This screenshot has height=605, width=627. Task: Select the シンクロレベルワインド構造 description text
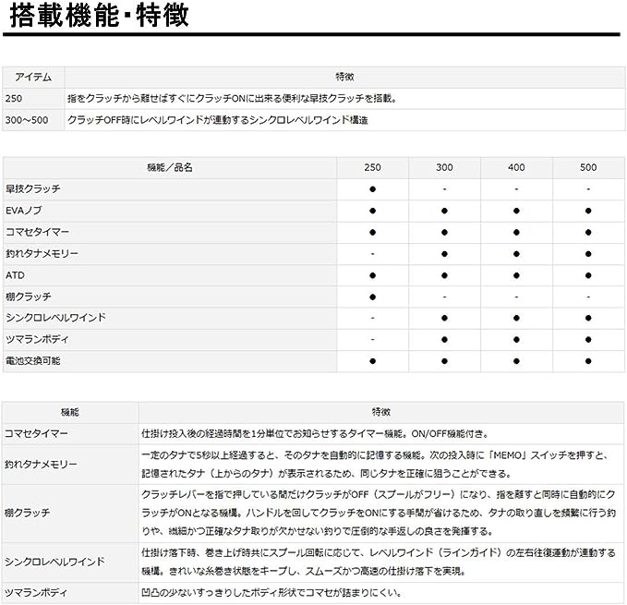click(x=218, y=120)
